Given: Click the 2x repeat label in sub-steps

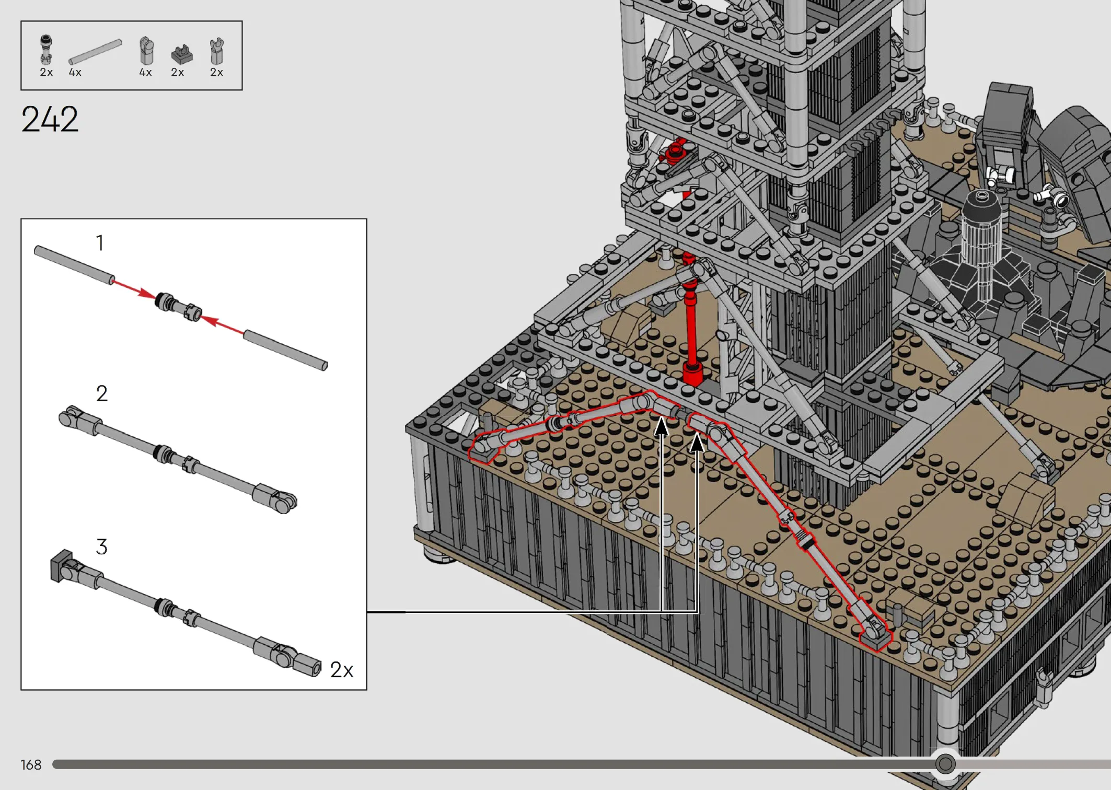Looking at the screenshot, I should (x=342, y=670).
